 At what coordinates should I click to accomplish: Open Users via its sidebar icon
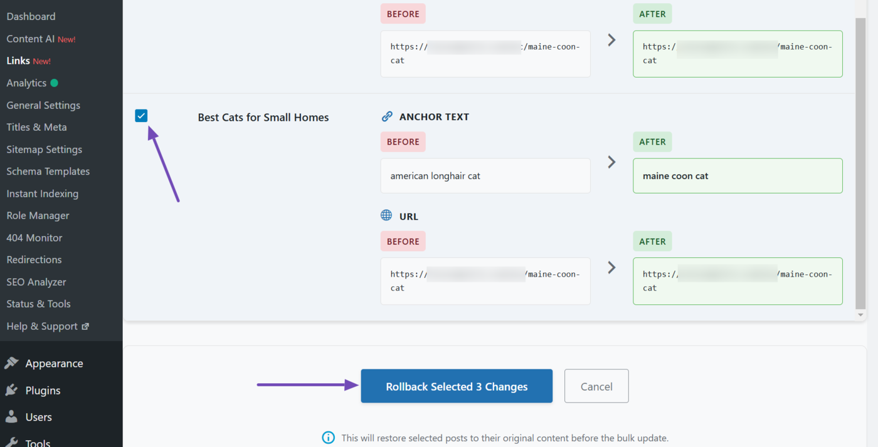(12, 417)
